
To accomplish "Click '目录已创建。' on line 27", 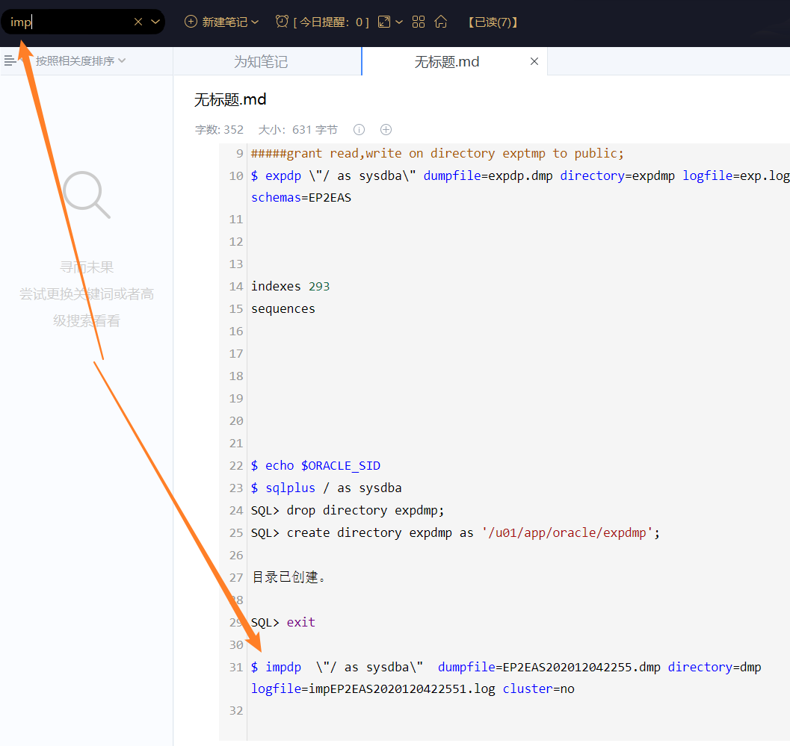I will coord(288,577).
